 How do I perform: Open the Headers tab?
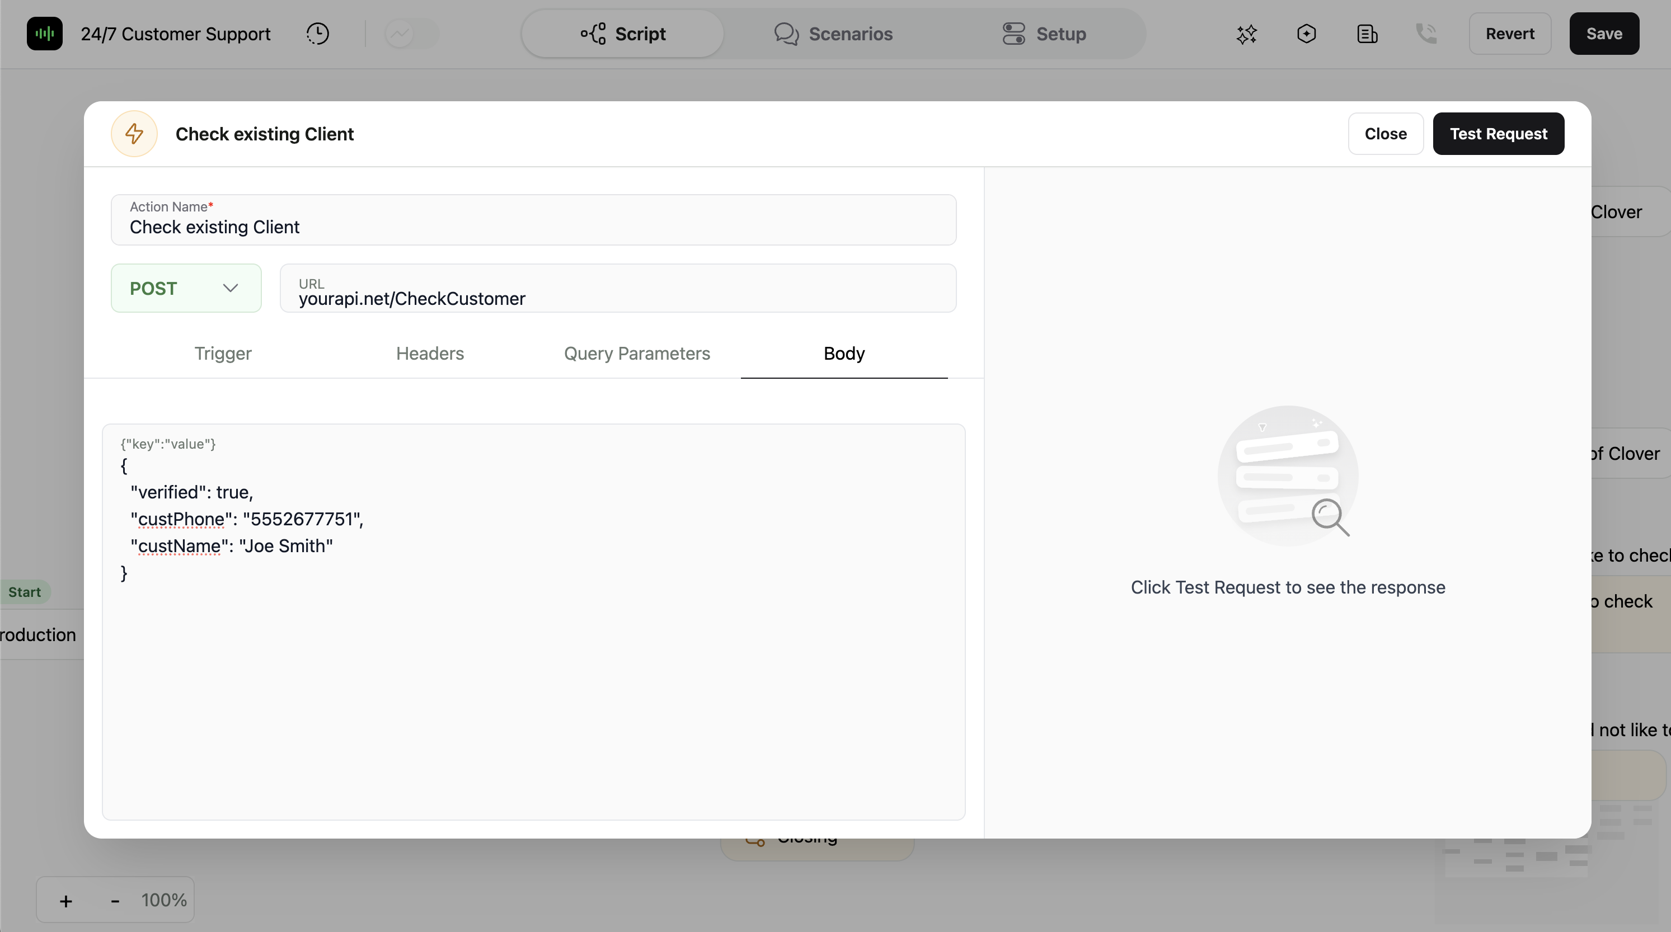[429, 354]
